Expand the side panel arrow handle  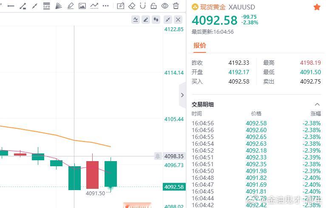[x=182, y=95]
